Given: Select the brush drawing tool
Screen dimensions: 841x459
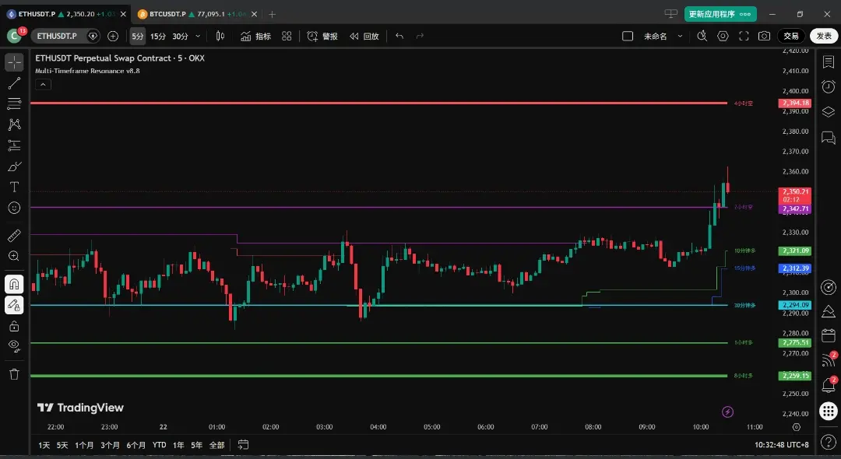Looking at the screenshot, I should (15, 166).
